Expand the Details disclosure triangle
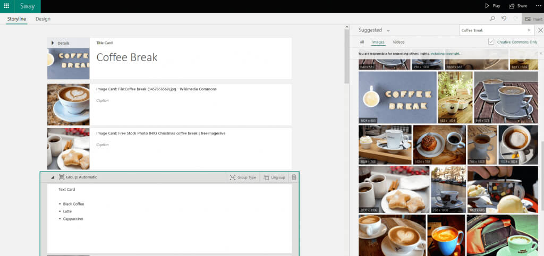This screenshot has width=544, height=256. coord(53,43)
